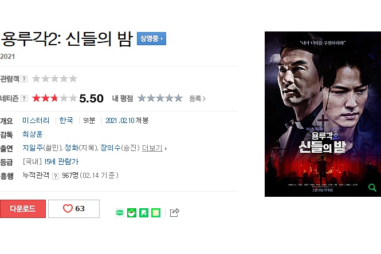The height and width of the screenshot is (254, 381).
Task: Click 등록 to submit my rating
Action: [197, 98]
